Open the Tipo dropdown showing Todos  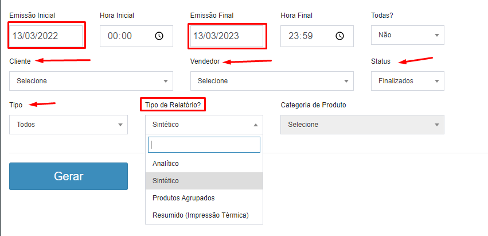pos(68,125)
